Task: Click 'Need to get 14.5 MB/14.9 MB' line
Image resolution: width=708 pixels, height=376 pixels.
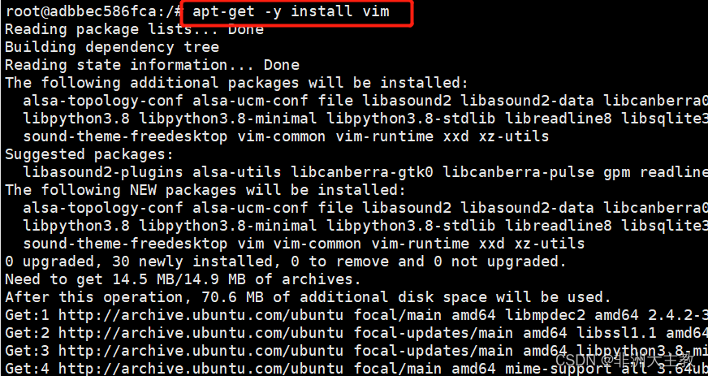Action: coord(183,279)
